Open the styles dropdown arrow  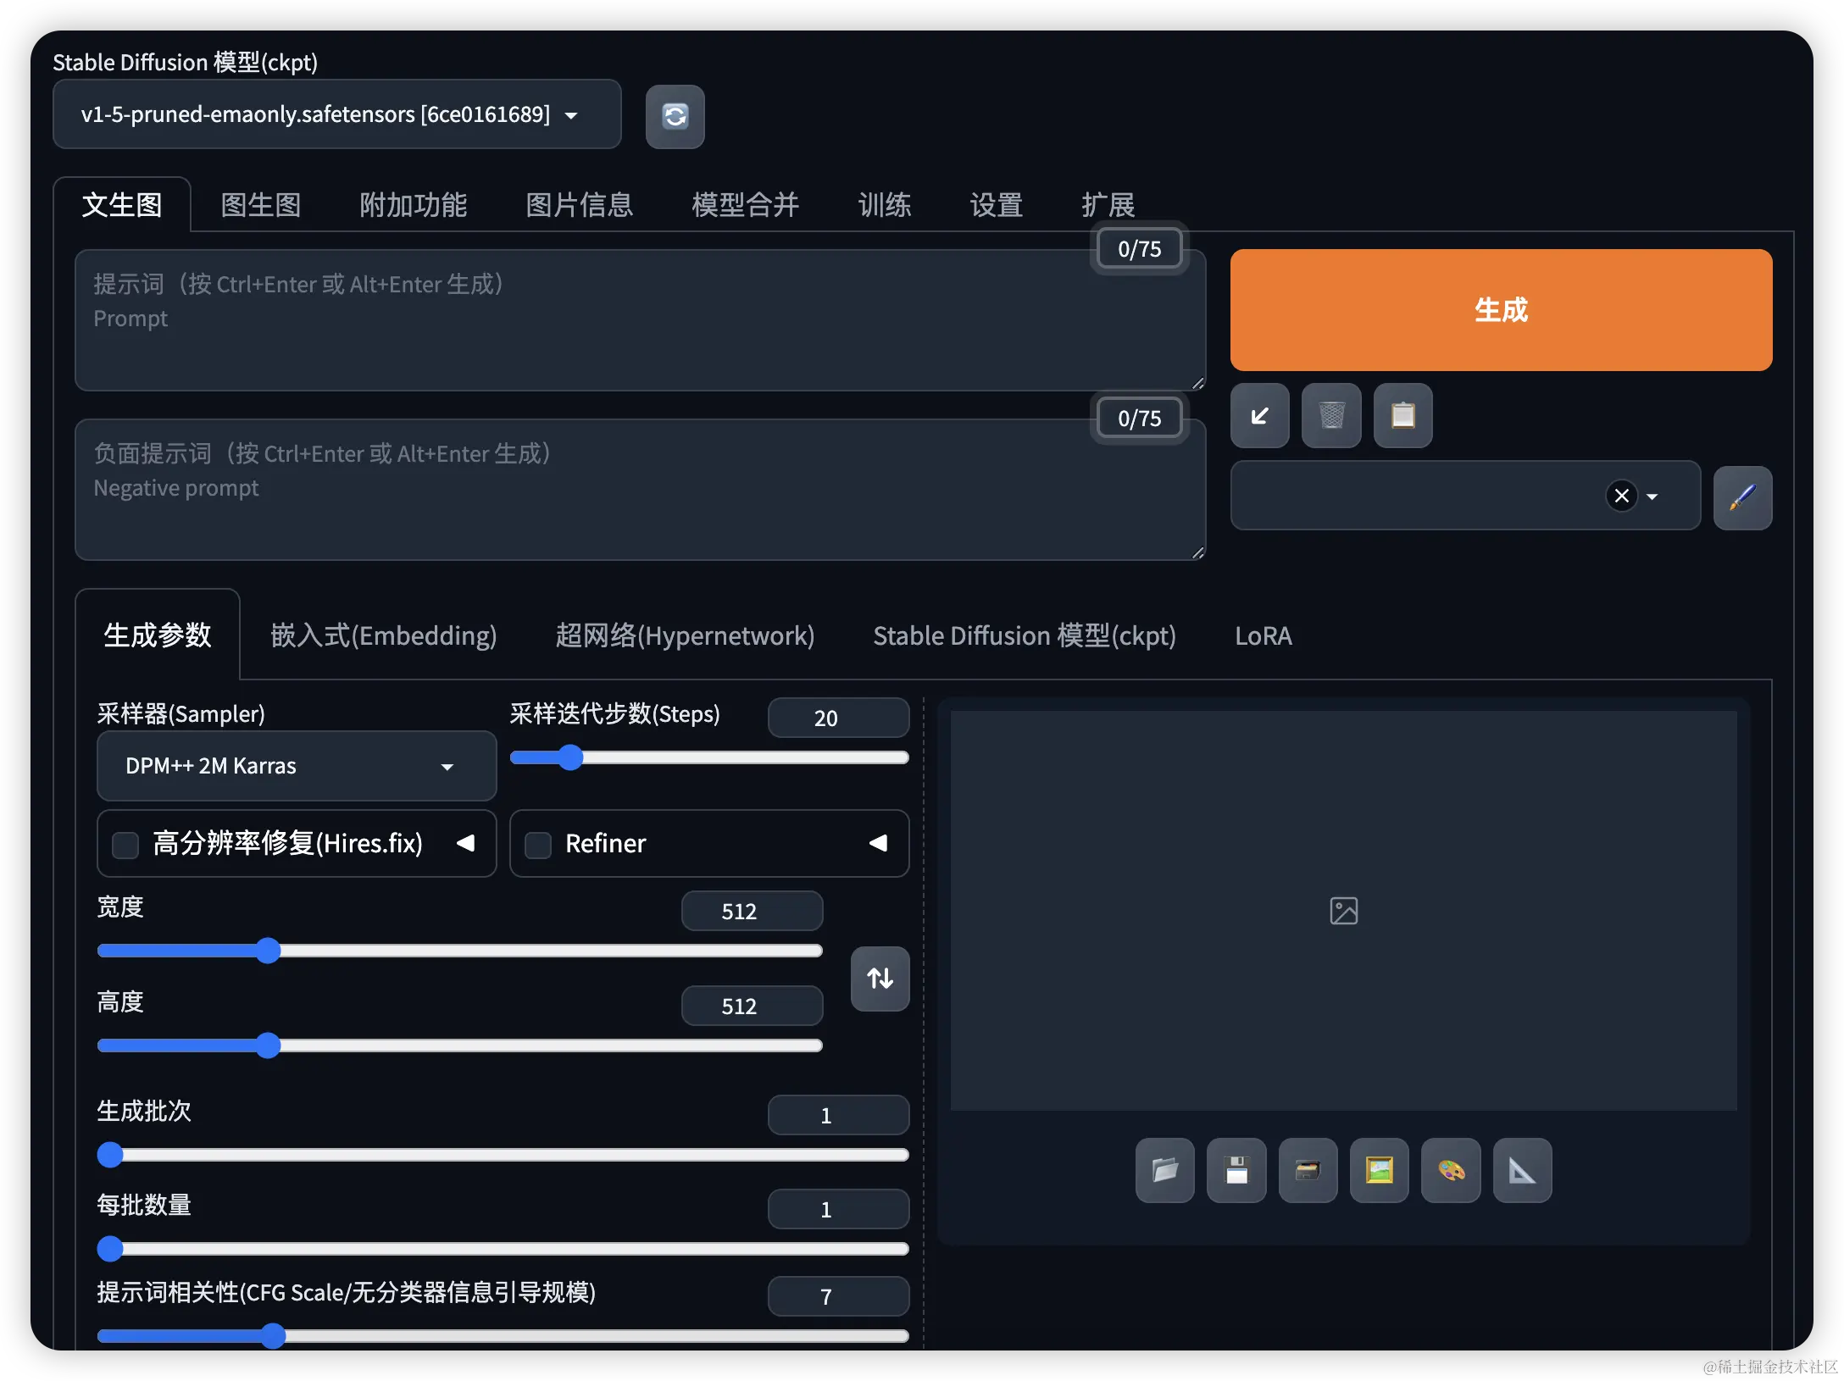click(1652, 496)
